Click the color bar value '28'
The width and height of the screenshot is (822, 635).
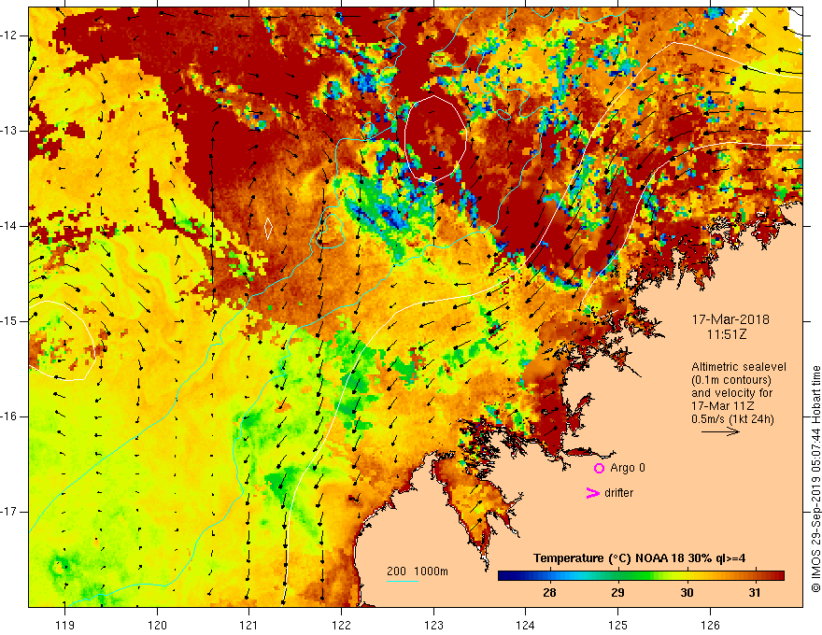pyautogui.click(x=549, y=593)
